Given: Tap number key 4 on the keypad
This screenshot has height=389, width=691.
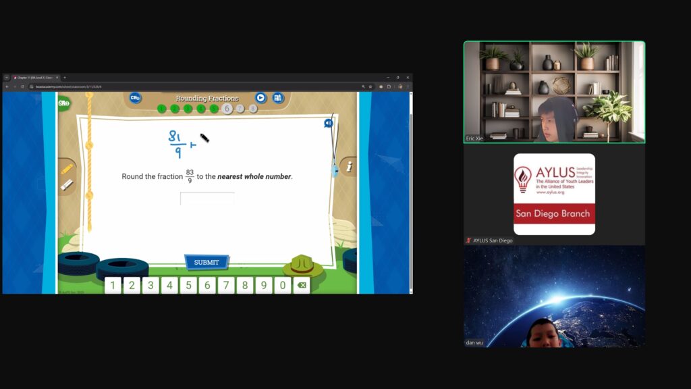Looking at the screenshot, I should [169, 286].
